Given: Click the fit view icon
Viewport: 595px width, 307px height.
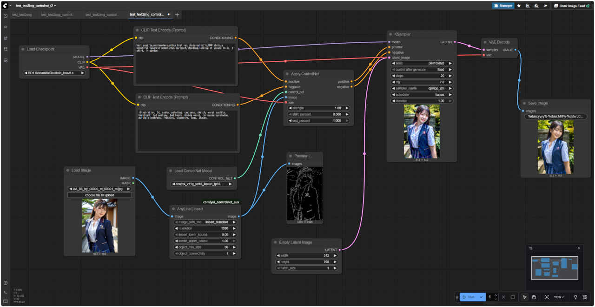Looking at the screenshot, I should point(546,297).
